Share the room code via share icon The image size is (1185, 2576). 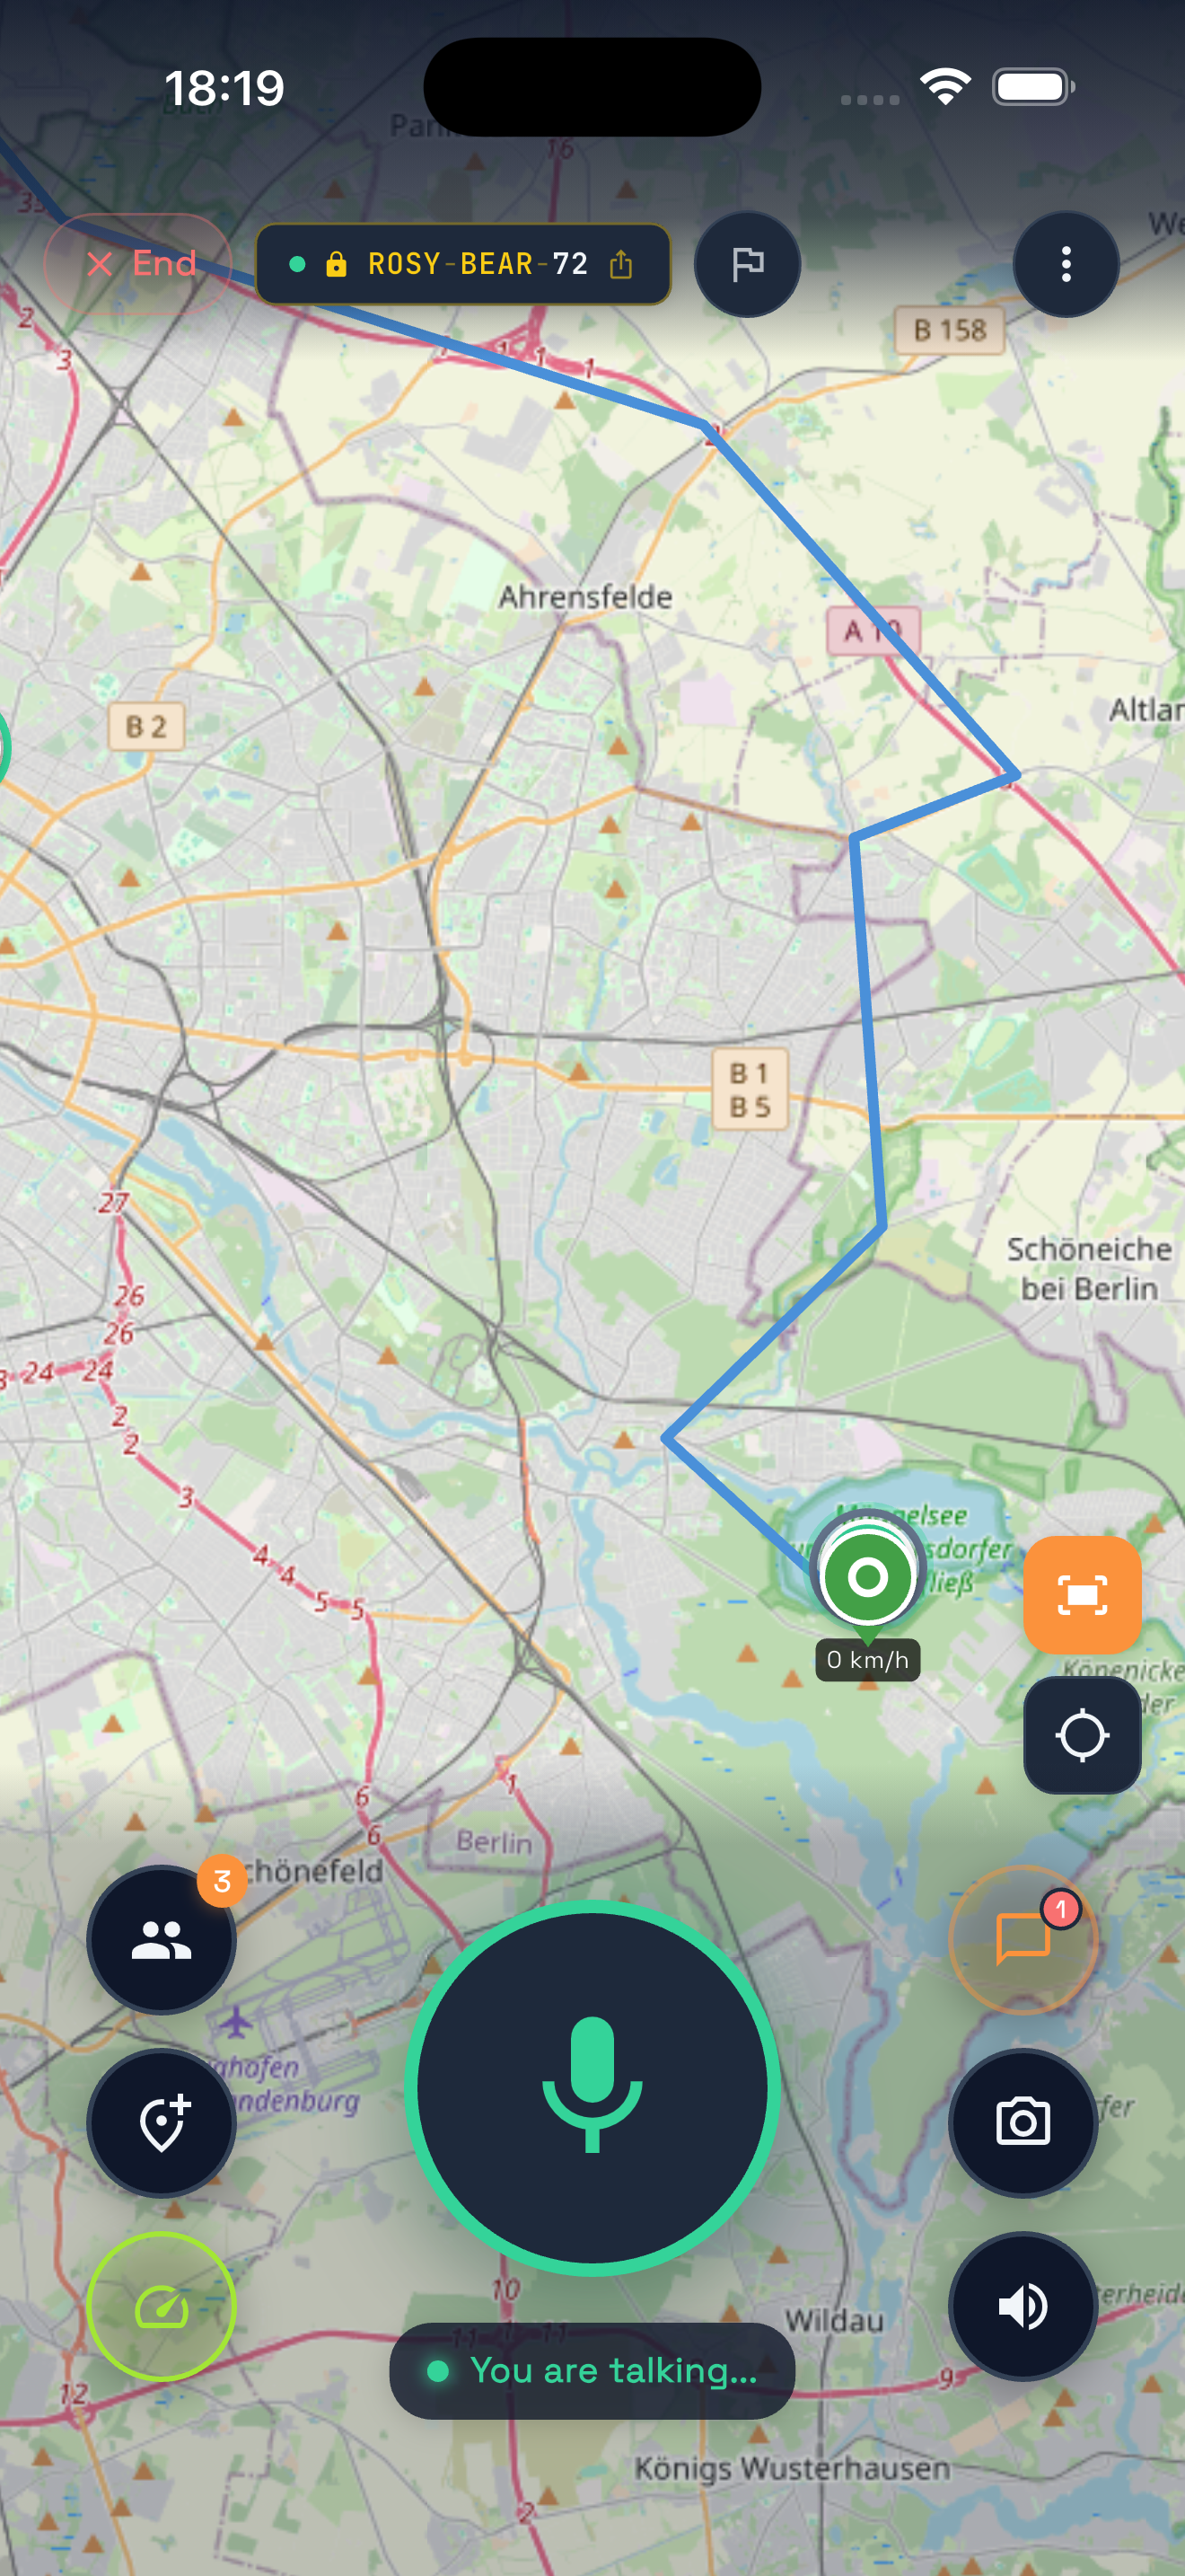coord(621,264)
